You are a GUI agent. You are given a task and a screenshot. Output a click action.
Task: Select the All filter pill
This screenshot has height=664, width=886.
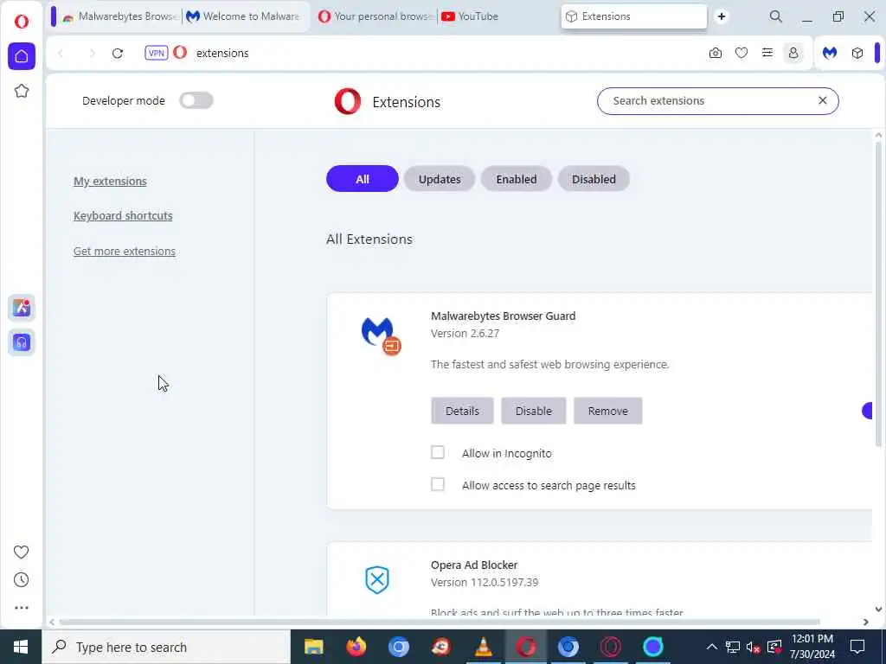pos(363,179)
